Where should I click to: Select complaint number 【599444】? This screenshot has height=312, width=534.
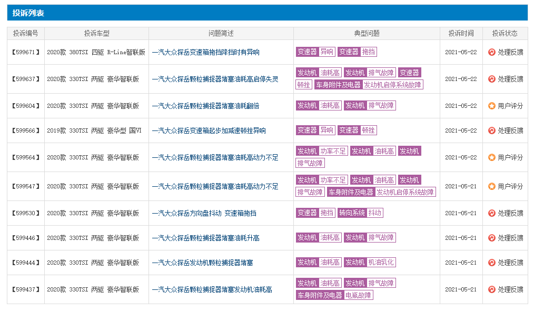(x=26, y=263)
